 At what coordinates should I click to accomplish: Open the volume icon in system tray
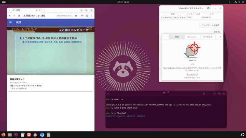[x=239, y=2]
